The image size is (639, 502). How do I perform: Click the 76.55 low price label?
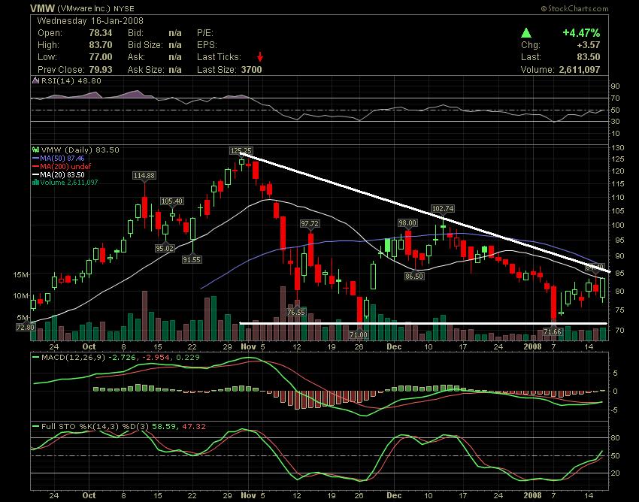click(x=296, y=313)
